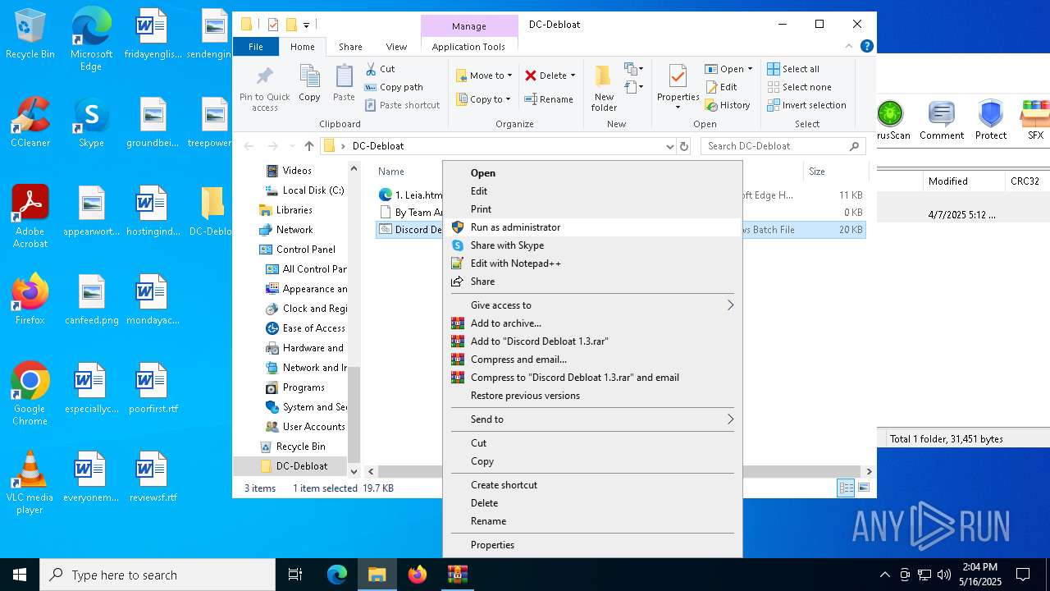The width and height of the screenshot is (1050, 591).
Task: Sort files by the Name column header
Action: (391, 172)
